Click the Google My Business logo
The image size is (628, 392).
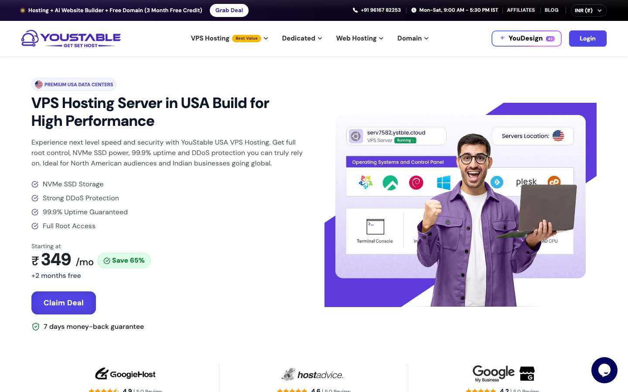(x=504, y=374)
